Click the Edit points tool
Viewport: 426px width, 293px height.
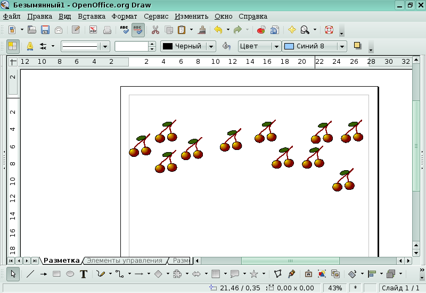277,274
